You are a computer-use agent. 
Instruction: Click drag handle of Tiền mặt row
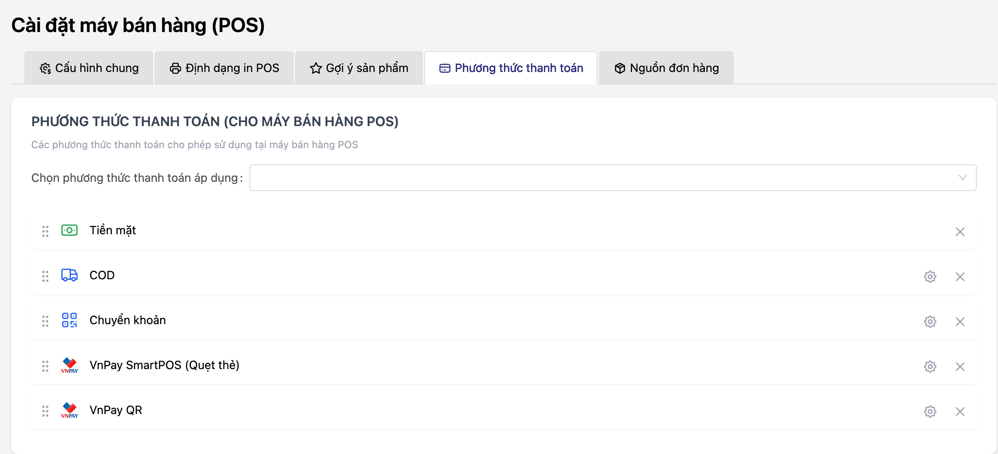[45, 231]
